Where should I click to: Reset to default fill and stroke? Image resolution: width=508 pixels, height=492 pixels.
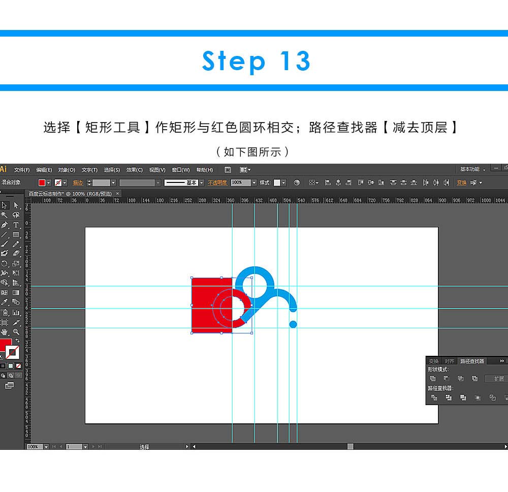coord(2,357)
